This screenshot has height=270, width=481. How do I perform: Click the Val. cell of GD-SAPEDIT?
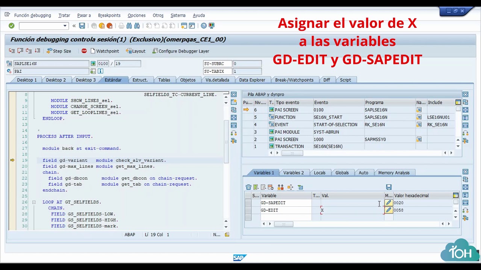[352, 203]
